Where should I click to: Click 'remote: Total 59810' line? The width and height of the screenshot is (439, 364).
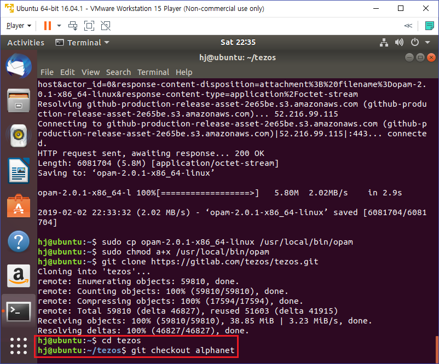pos(188,311)
